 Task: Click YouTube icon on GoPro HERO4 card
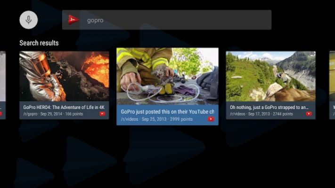(x=102, y=114)
